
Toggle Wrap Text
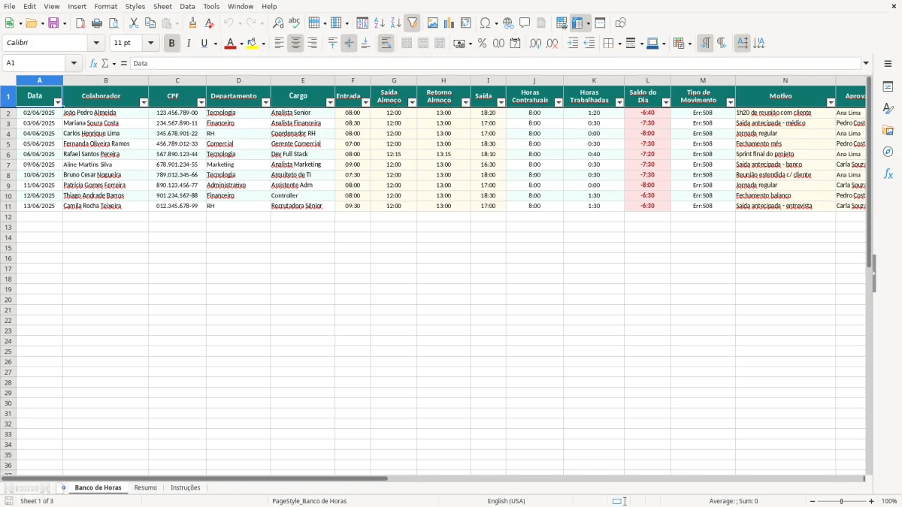[386, 44]
